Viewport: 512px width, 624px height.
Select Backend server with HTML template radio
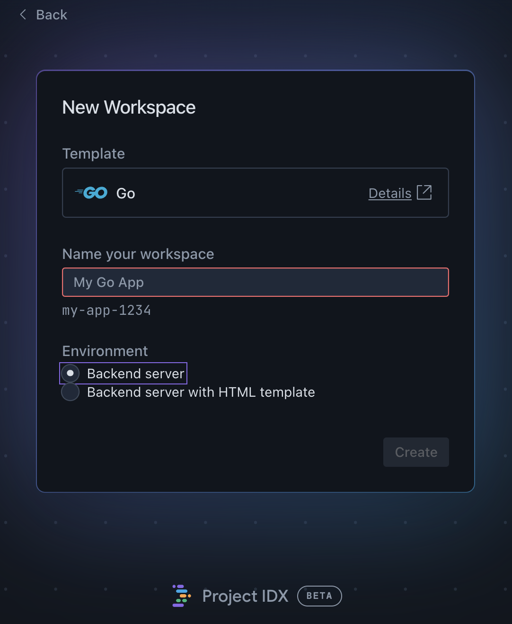tap(71, 392)
